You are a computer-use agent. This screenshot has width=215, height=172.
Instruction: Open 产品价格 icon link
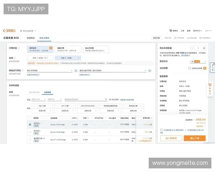pyautogui.click(x=179, y=38)
